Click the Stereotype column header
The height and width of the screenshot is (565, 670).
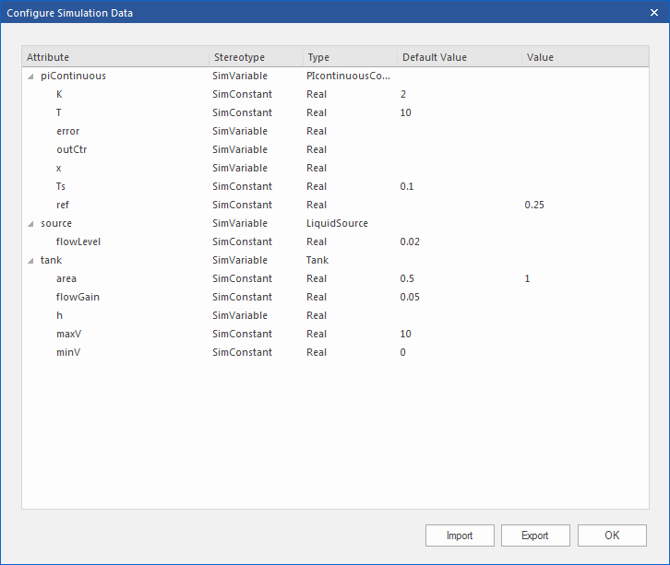click(x=239, y=57)
